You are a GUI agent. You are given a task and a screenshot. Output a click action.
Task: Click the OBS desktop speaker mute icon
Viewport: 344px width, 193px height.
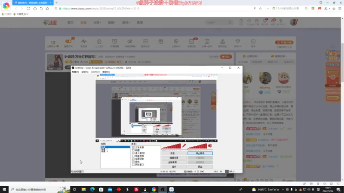point(210,146)
